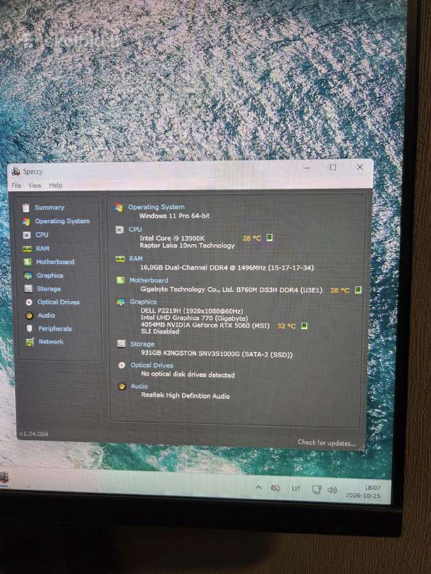Screen dimensions: 431x574
Task: Click the Operating System heading link
Action: click(x=156, y=207)
